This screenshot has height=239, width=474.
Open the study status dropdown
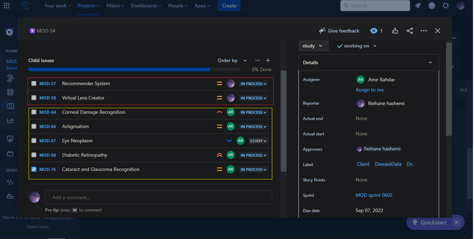[313, 46]
